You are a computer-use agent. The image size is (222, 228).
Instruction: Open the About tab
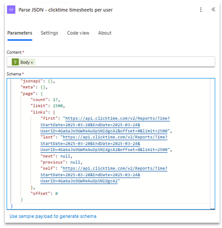(105, 33)
